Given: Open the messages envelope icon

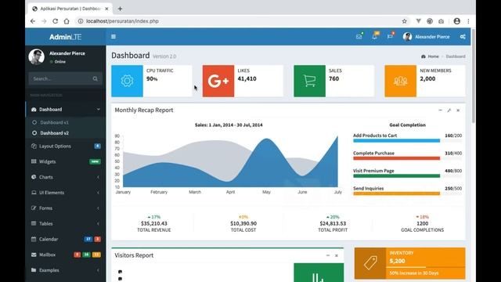Looking at the screenshot, I should tap(359, 37).
